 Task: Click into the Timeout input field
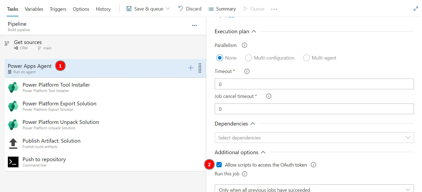click(314, 84)
